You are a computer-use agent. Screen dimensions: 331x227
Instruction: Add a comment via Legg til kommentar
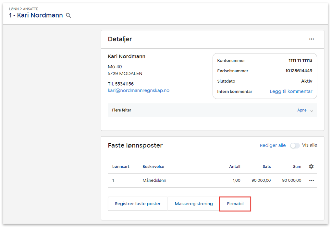coord(291,91)
